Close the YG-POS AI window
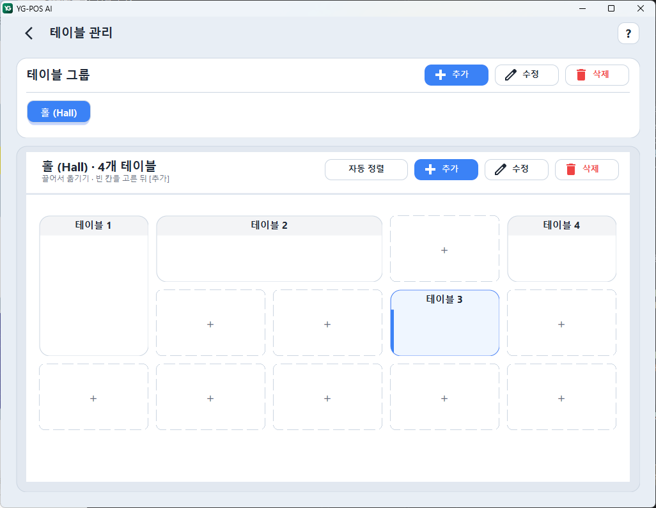 641,8
